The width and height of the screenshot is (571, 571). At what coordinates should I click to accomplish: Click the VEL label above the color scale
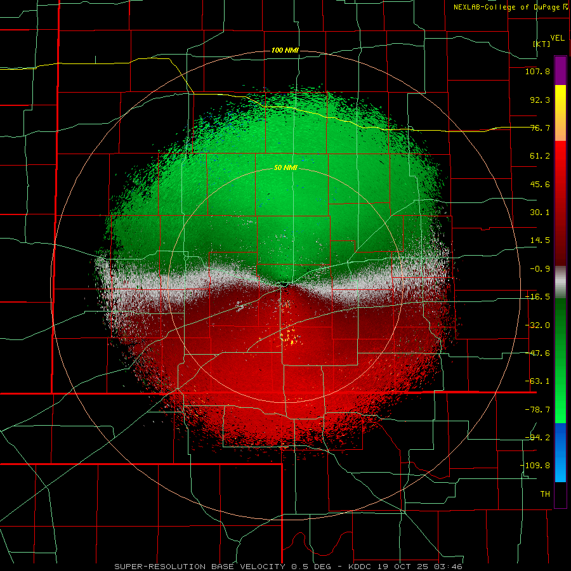tap(557, 38)
